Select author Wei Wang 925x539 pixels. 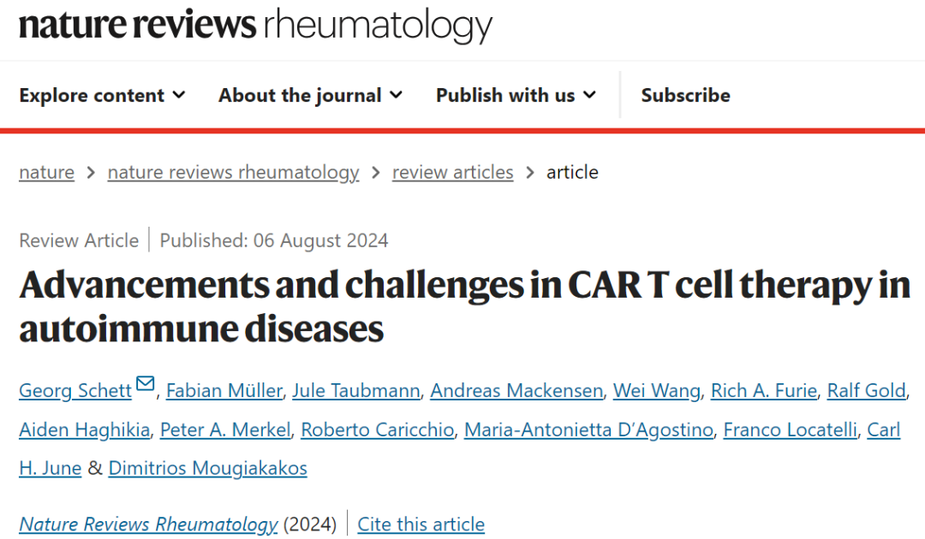coord(657,390)
